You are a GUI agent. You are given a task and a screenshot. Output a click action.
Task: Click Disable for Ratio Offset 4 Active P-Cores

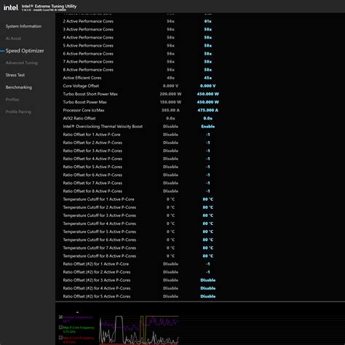(x=170, y=159)
